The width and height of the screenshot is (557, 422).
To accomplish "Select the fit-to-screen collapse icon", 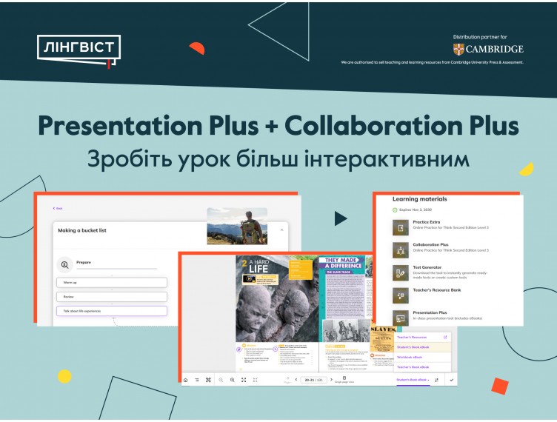I will pyautogui.click(x=255, y=380).
